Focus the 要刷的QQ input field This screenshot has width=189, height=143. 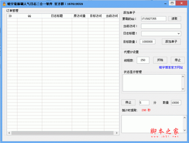coord(153,19)
